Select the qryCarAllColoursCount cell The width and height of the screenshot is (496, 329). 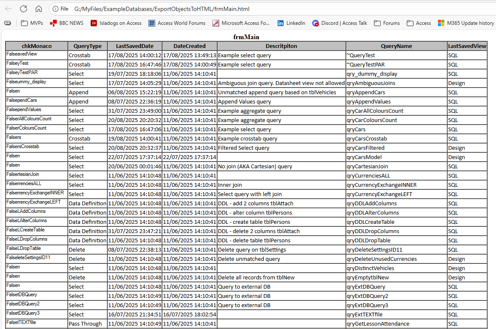point(396,111)
